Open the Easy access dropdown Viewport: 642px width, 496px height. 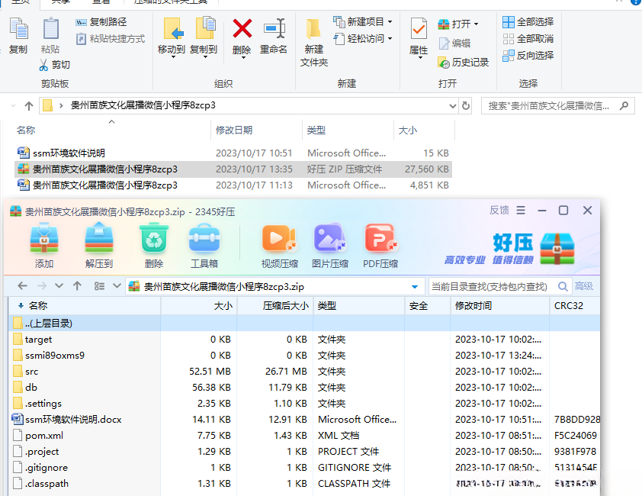click(363, 38)
